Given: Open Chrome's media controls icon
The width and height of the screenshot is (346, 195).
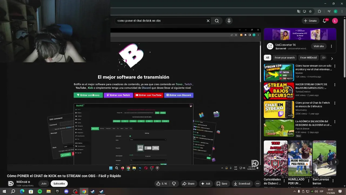Looking at the screenshot, I should pos(329,11).
